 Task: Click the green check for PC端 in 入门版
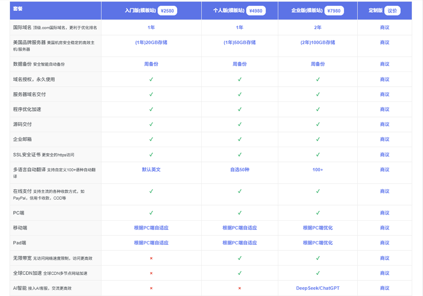(151, 213)
